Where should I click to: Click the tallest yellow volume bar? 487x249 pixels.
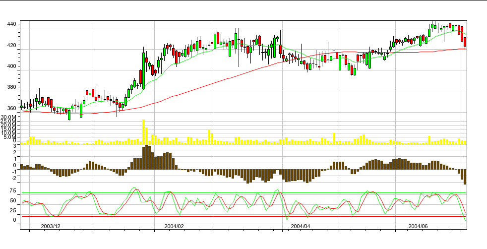(143, 132)
